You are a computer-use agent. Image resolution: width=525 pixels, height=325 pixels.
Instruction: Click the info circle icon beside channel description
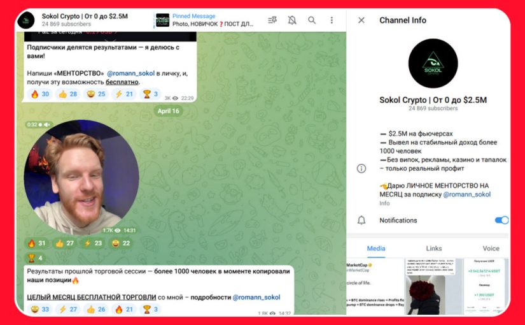click(x=361, y=168)
